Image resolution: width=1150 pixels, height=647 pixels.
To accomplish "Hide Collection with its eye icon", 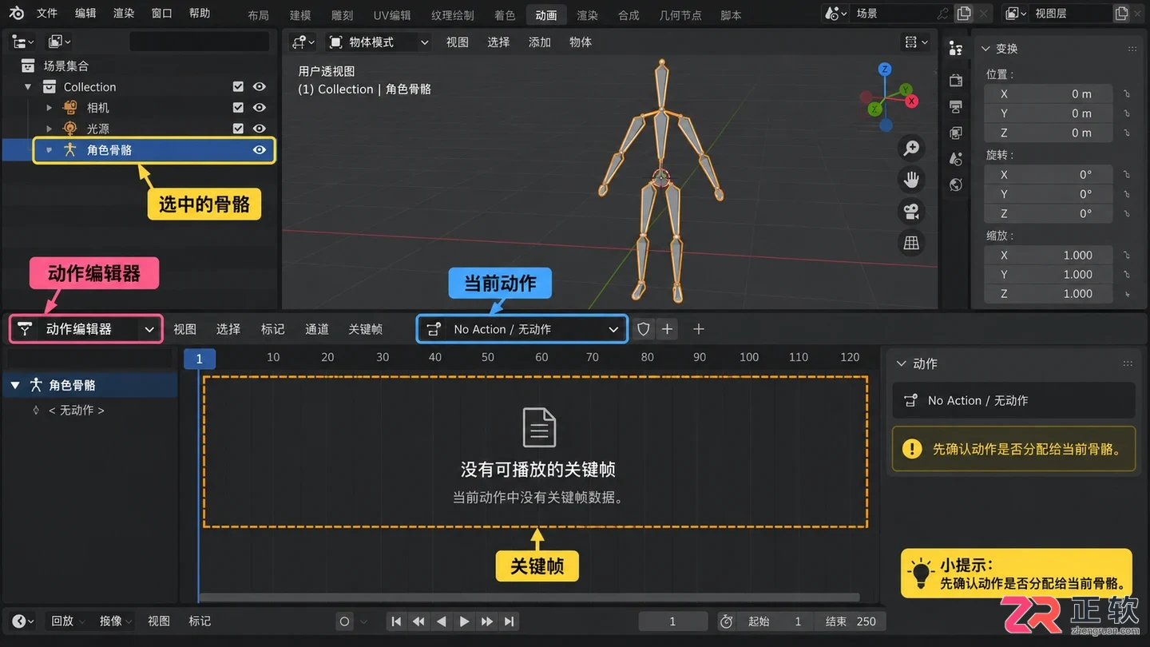I will (260, 87).
